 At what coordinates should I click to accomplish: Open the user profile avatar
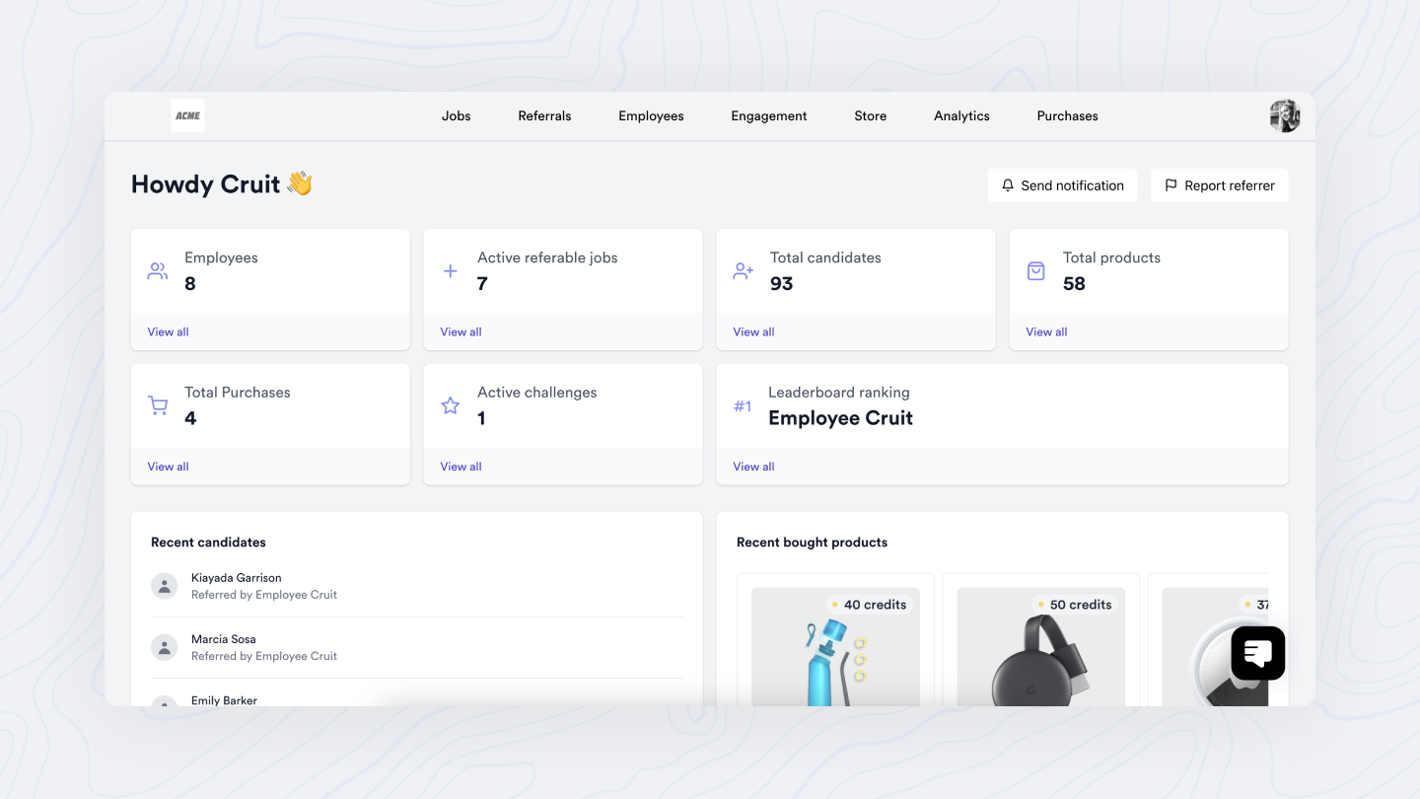(1284, 115)
